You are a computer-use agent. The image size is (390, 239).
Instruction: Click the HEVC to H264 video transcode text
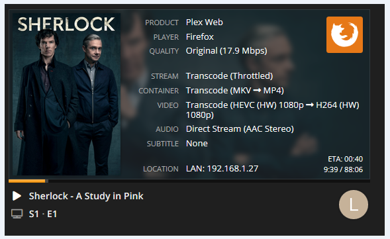coord(273,110)
